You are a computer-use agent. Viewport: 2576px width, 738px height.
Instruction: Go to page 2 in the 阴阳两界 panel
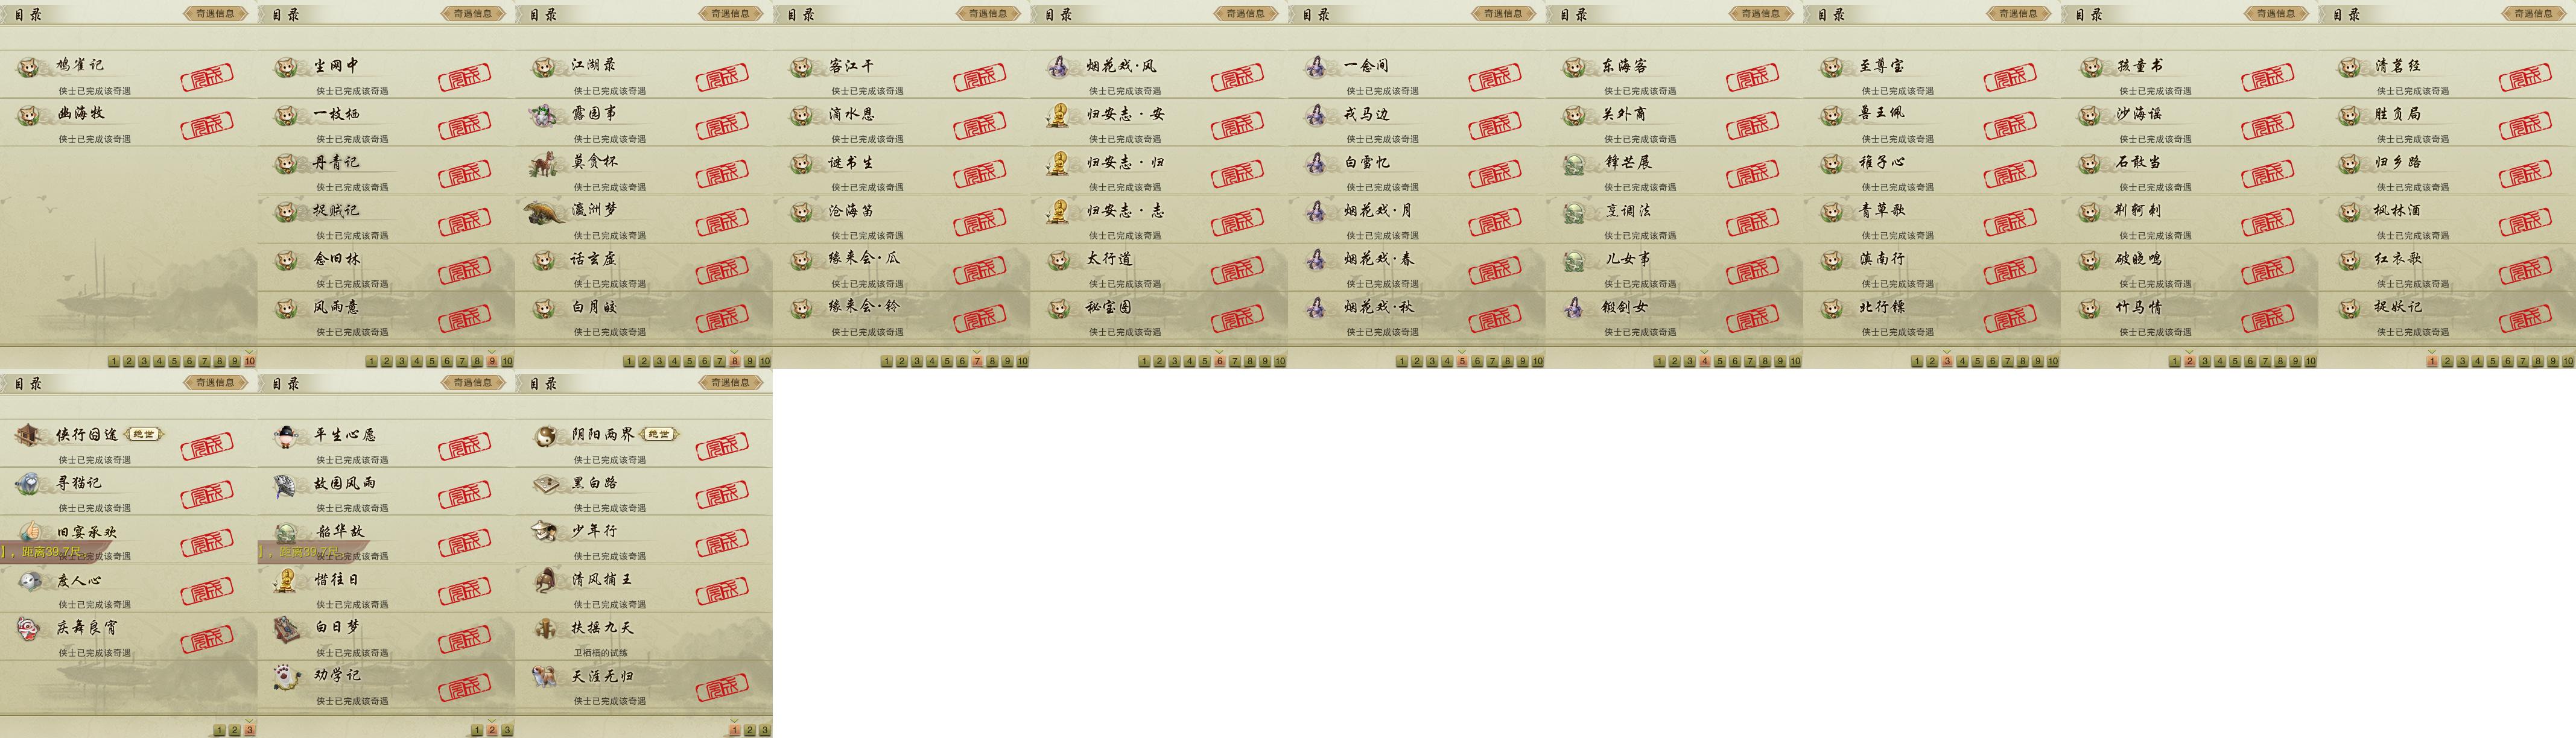pyautogui.click(x=750, y=730)
